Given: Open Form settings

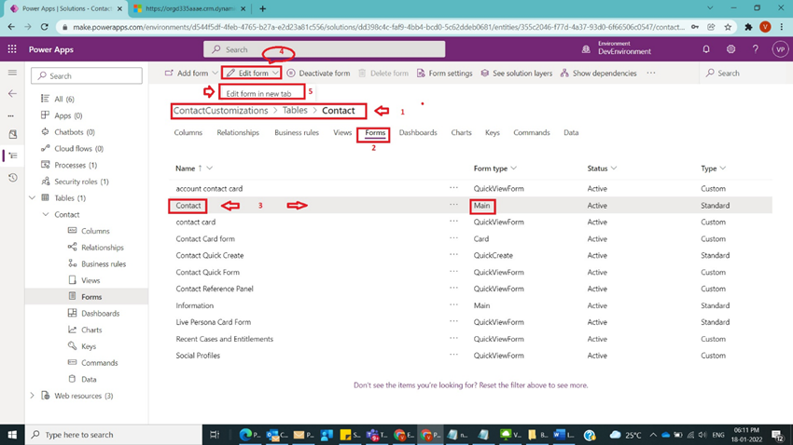Looking at the screenshot, I should 444,74.
